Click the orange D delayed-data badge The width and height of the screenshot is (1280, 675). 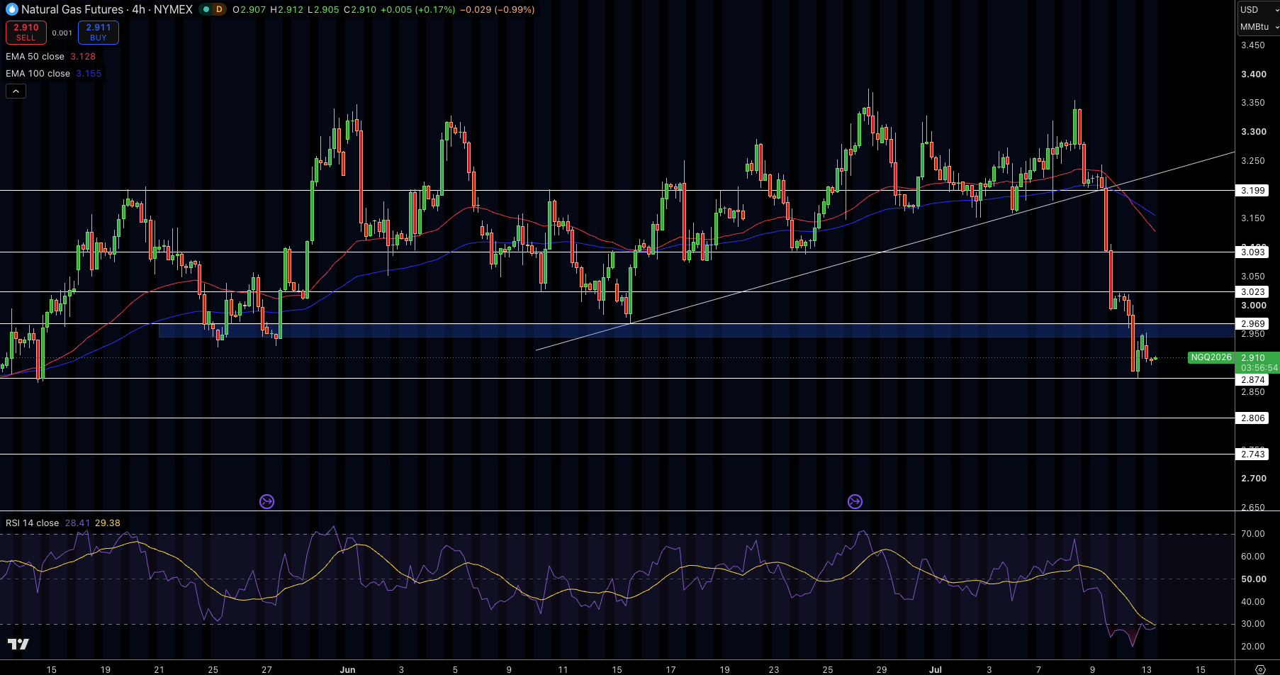[x=219, y=9]
